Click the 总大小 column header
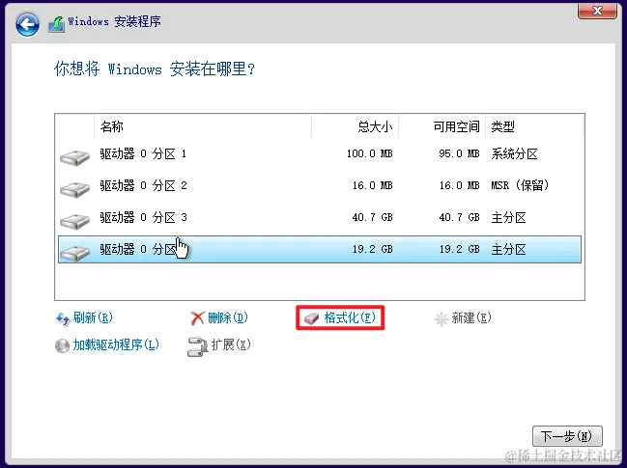627x468 pixels. tap(355, 126)
